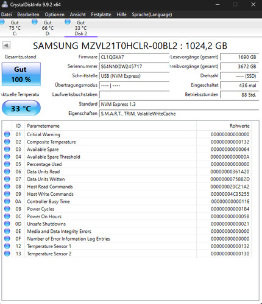
Task: Click the Schreibvorgänge value 3672 GB
Action: click(x=239, y=66)
